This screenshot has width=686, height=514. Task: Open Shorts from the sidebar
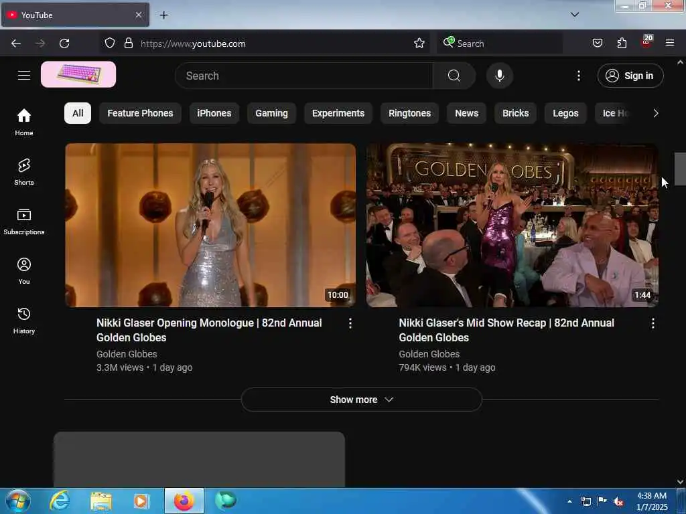pos(24,172)
